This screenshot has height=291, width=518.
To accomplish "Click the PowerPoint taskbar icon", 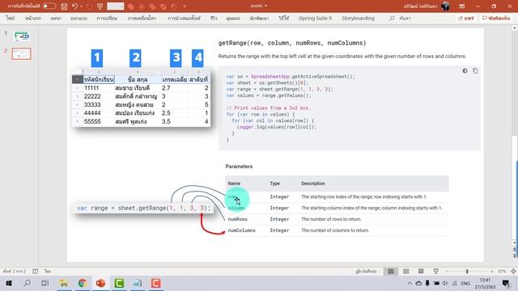I will pos(100,283).
